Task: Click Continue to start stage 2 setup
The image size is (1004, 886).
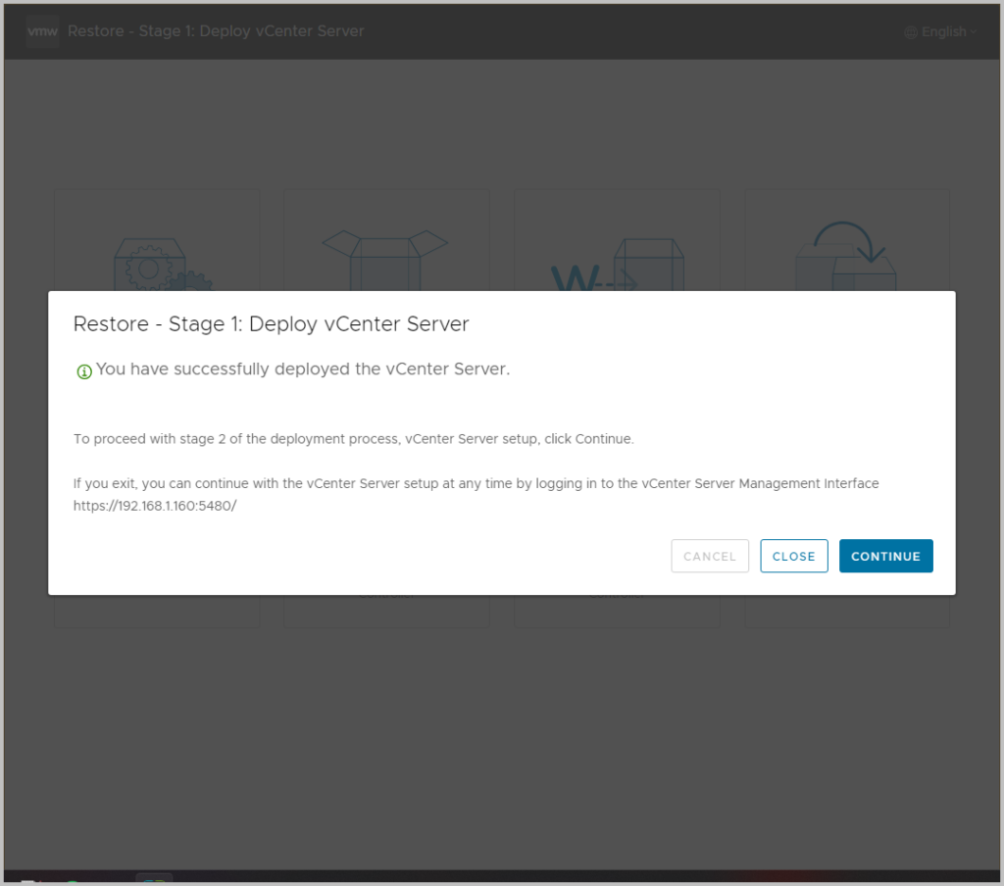Action: coord(885,556)
